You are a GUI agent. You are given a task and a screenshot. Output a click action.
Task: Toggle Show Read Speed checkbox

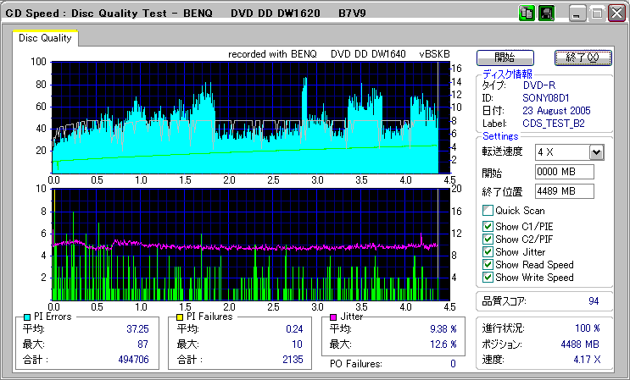click(x=488, y=265)
